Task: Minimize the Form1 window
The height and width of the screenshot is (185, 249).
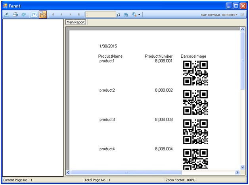Action: pyautogui.click(x=229, y=6)
